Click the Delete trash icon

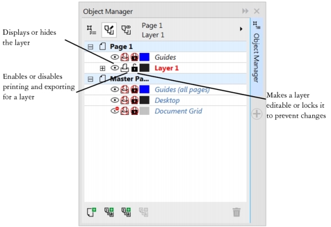tap(236, 212)
